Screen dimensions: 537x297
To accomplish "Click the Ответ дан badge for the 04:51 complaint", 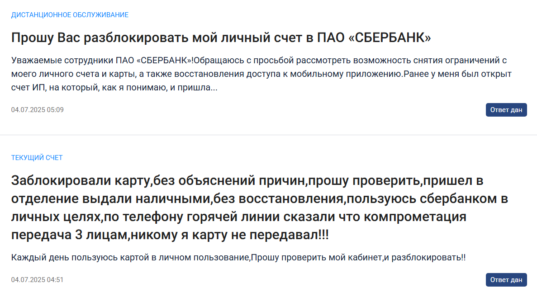I will point(506,280).
